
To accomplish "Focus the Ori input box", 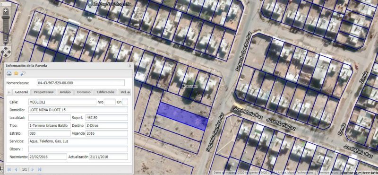I will [x=125, y=102].
